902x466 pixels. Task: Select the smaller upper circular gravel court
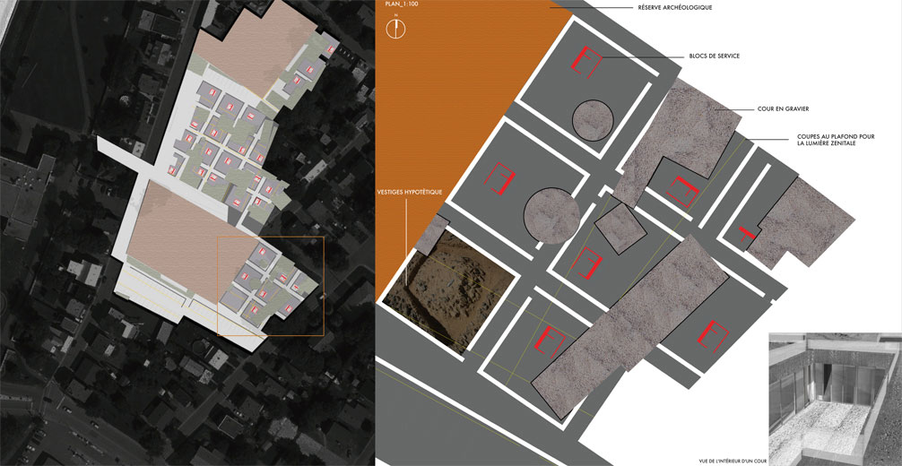pyautogui.click(x=593, y=121)
